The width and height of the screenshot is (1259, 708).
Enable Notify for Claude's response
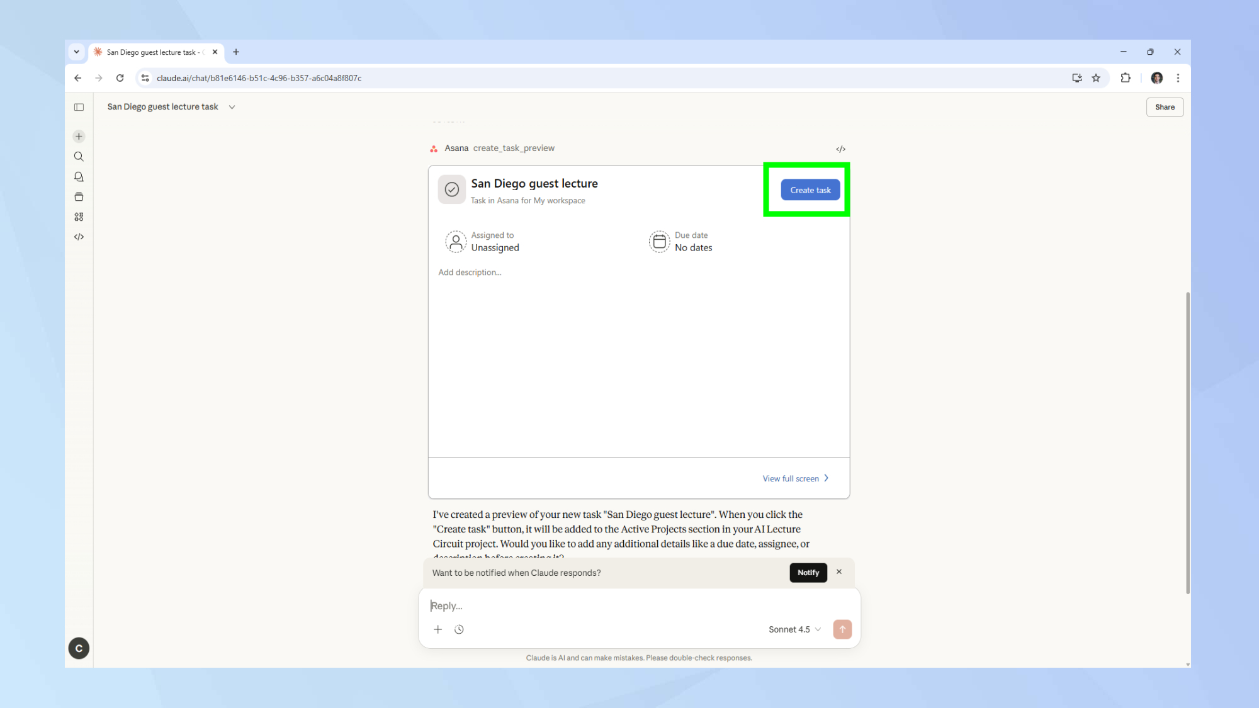point(808,573)
